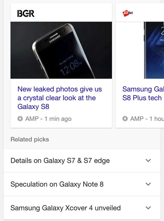This screenshot has height=221, width=164.
Task: Click the 'Samsung Gal' first line of ZDNet headline
Action: (x=143, y=89)
